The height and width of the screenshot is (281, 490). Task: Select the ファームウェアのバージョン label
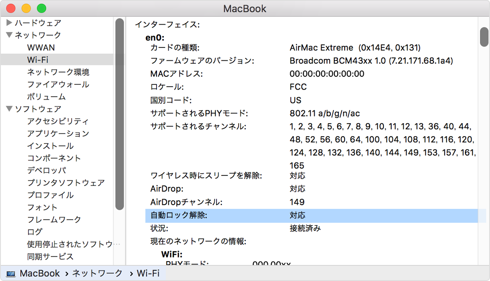[x=202, y=61]
